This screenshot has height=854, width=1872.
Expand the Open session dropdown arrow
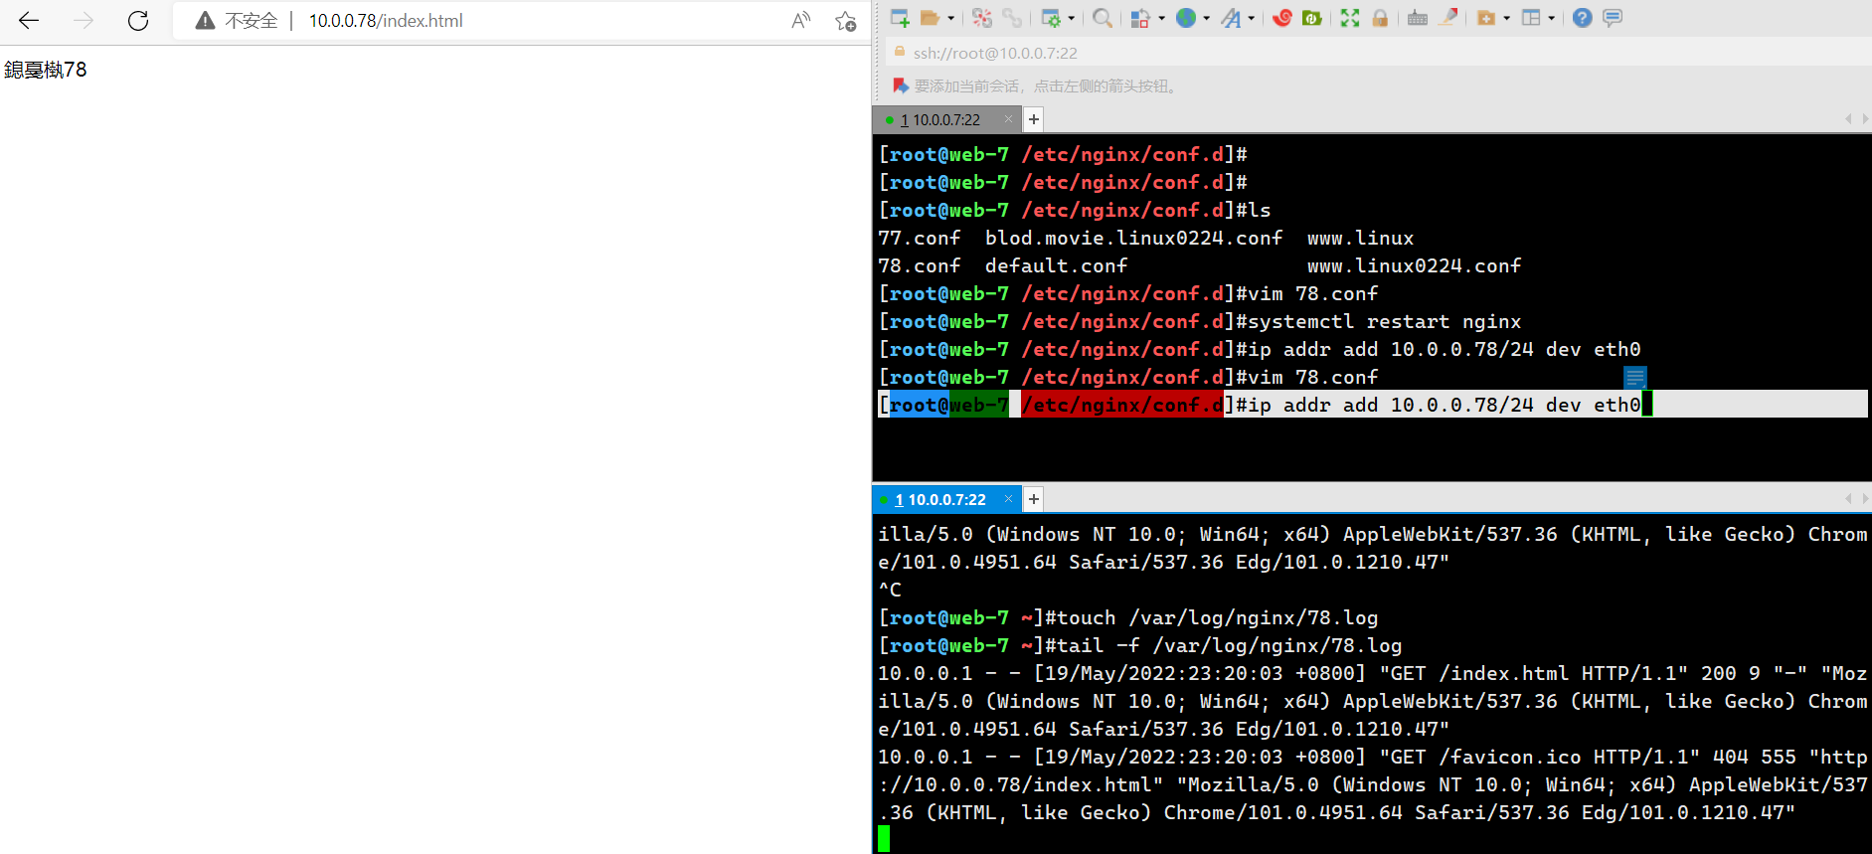951,18
